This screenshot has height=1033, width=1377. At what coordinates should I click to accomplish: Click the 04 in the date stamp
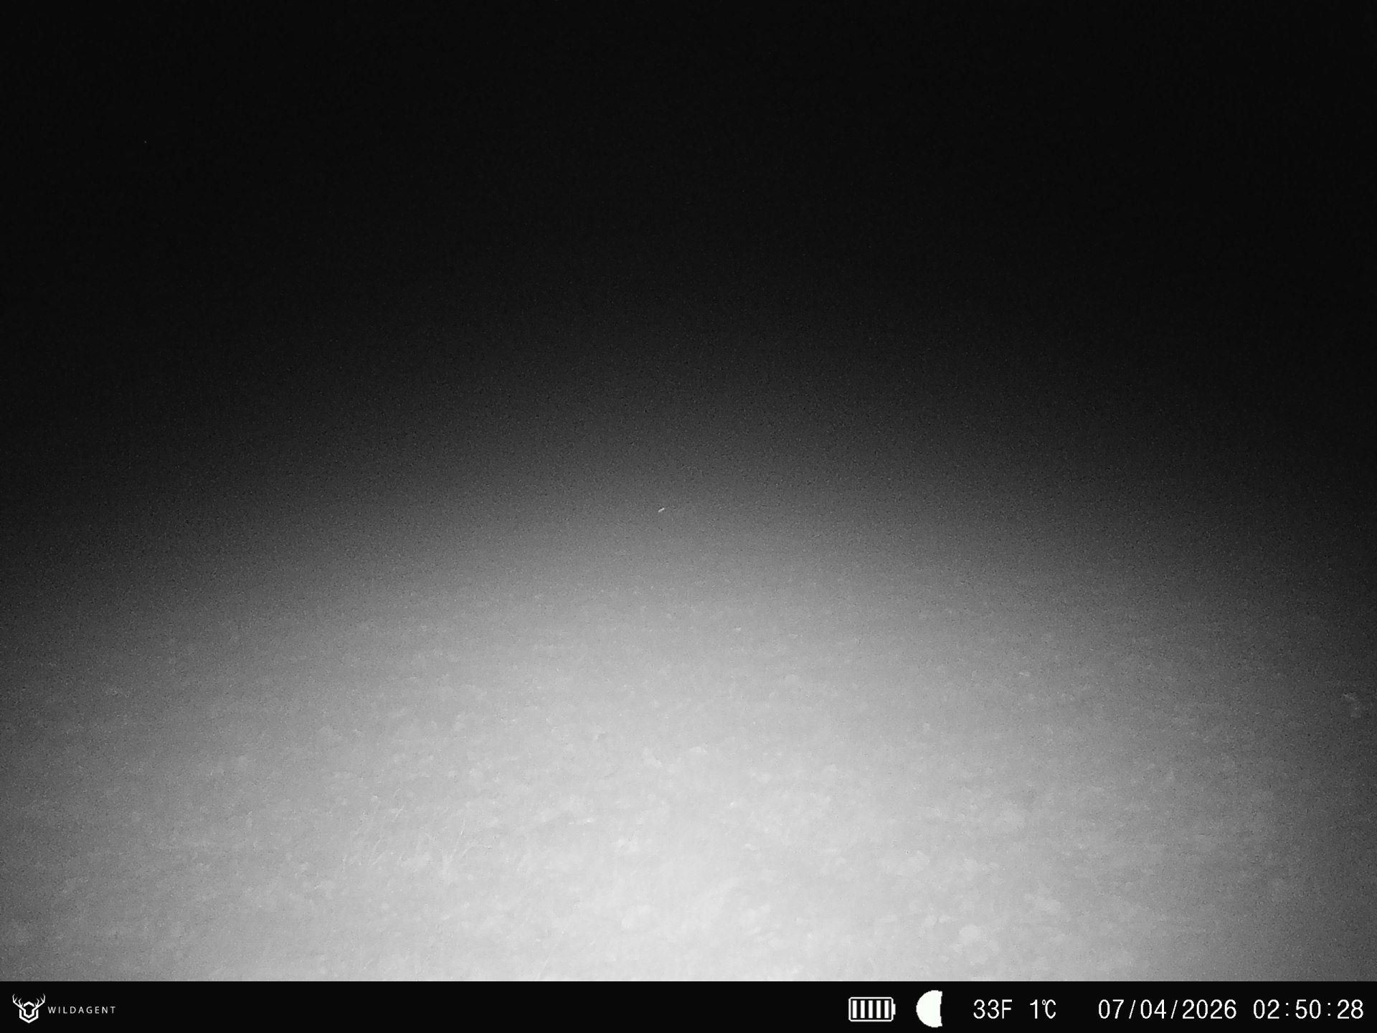(x=1154, y=1009)
